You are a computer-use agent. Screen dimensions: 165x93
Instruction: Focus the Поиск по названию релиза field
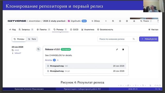(117, 39)
